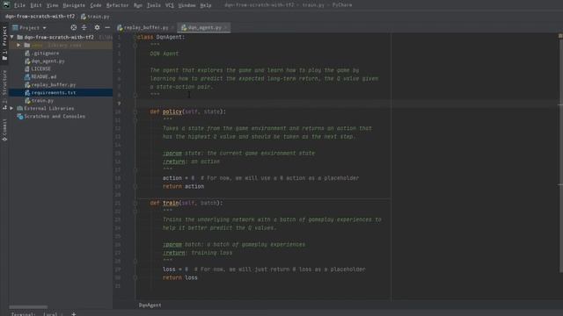The width and height of the screenshot is (563, 316).
Task: Click the train method name in code
Action: pyautogui.click(x=171, y=203)
